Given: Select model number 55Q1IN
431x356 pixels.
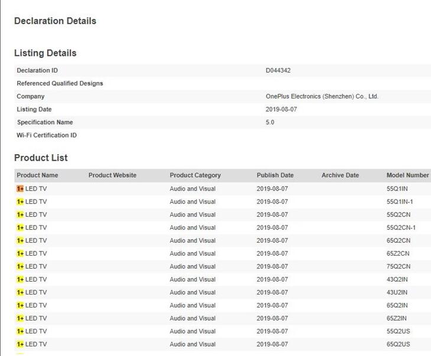Looking at the screenshot, I should click(397, 189).
